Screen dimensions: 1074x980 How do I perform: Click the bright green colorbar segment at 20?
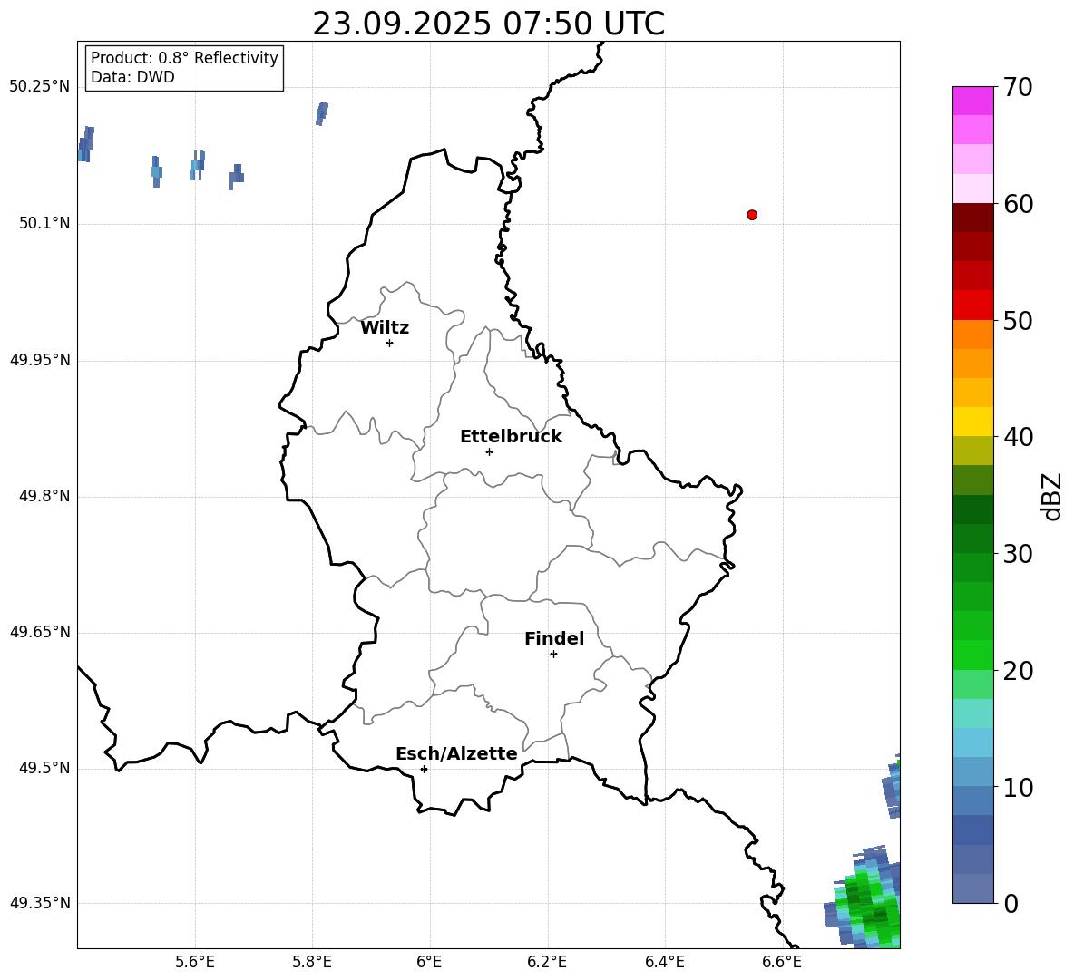972,655
